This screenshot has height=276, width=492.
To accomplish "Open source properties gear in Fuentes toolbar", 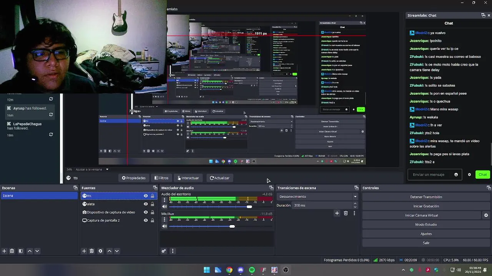I will point(100,251).
